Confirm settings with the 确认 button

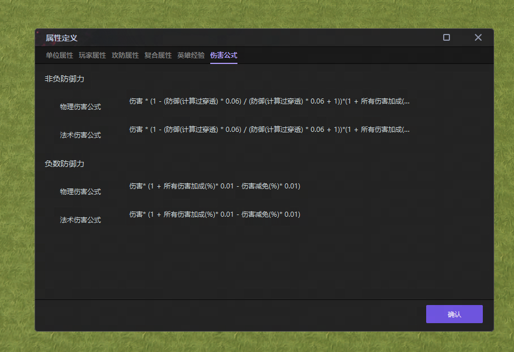[454, 314]
